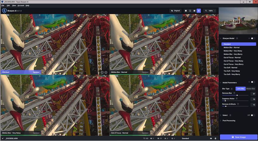Open Remove Blur help icon
The height and width of the screenshot is (141, 258).
[234, 93]
